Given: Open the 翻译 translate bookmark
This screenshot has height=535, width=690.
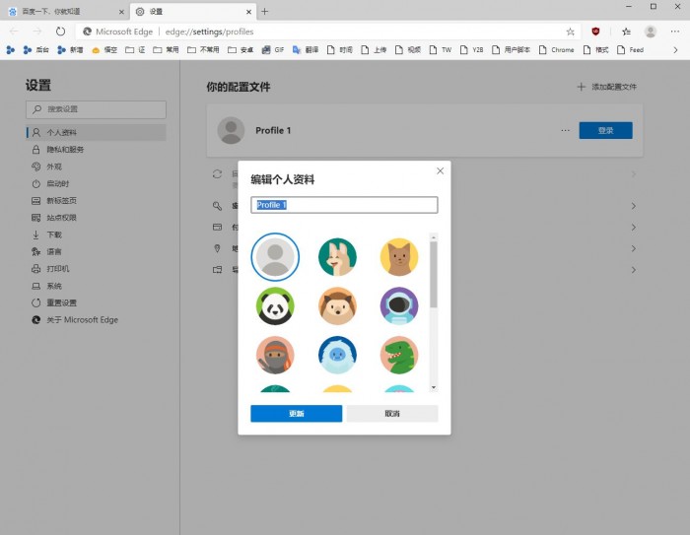Looking at the screenshot, I should pyautogui.click(x=306, y=49).
